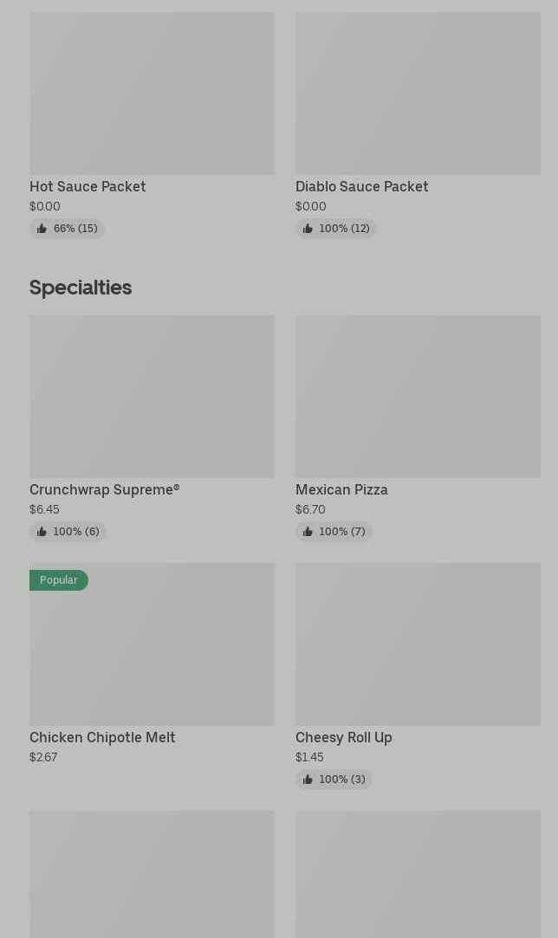
Task: Click thumbs-up icon under Crunchwrap Supreme
Action: [42, 532]
